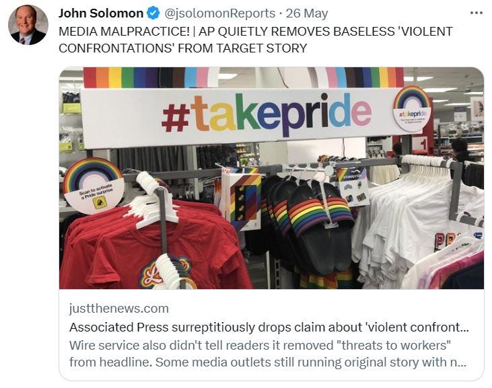
Task: Click the blue verified badge
Action: click(x=153, y=13)
